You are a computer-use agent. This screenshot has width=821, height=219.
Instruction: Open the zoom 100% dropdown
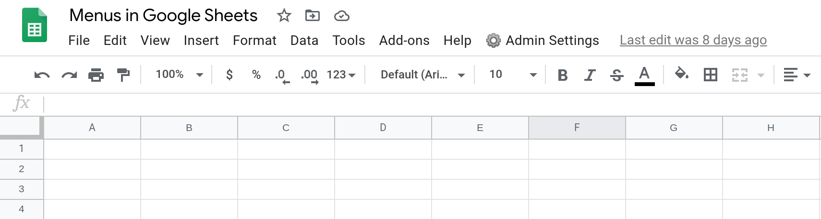click(179, 75)
